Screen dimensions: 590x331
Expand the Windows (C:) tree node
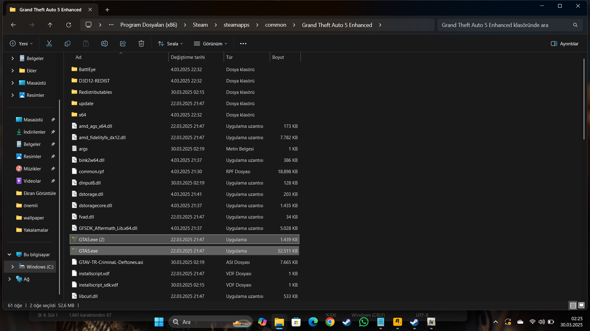tap(13, 267)
